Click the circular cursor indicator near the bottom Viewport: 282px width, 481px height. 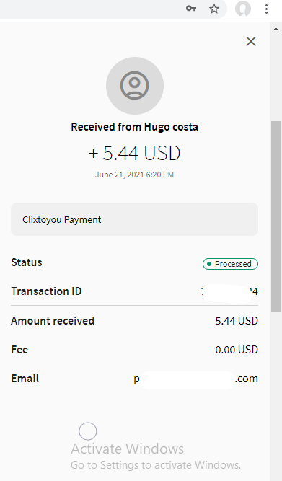88,431
